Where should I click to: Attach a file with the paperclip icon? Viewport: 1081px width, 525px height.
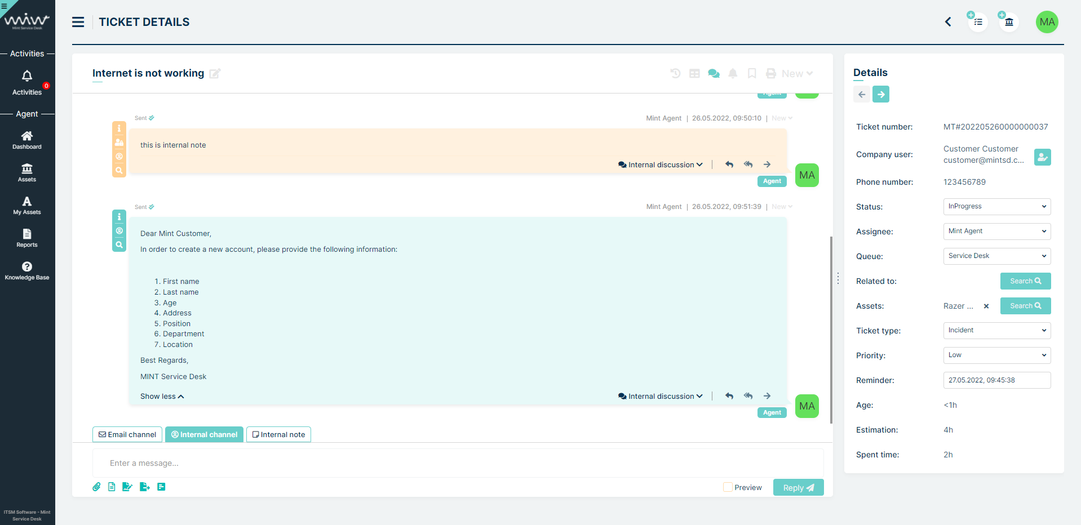[96, 487]
